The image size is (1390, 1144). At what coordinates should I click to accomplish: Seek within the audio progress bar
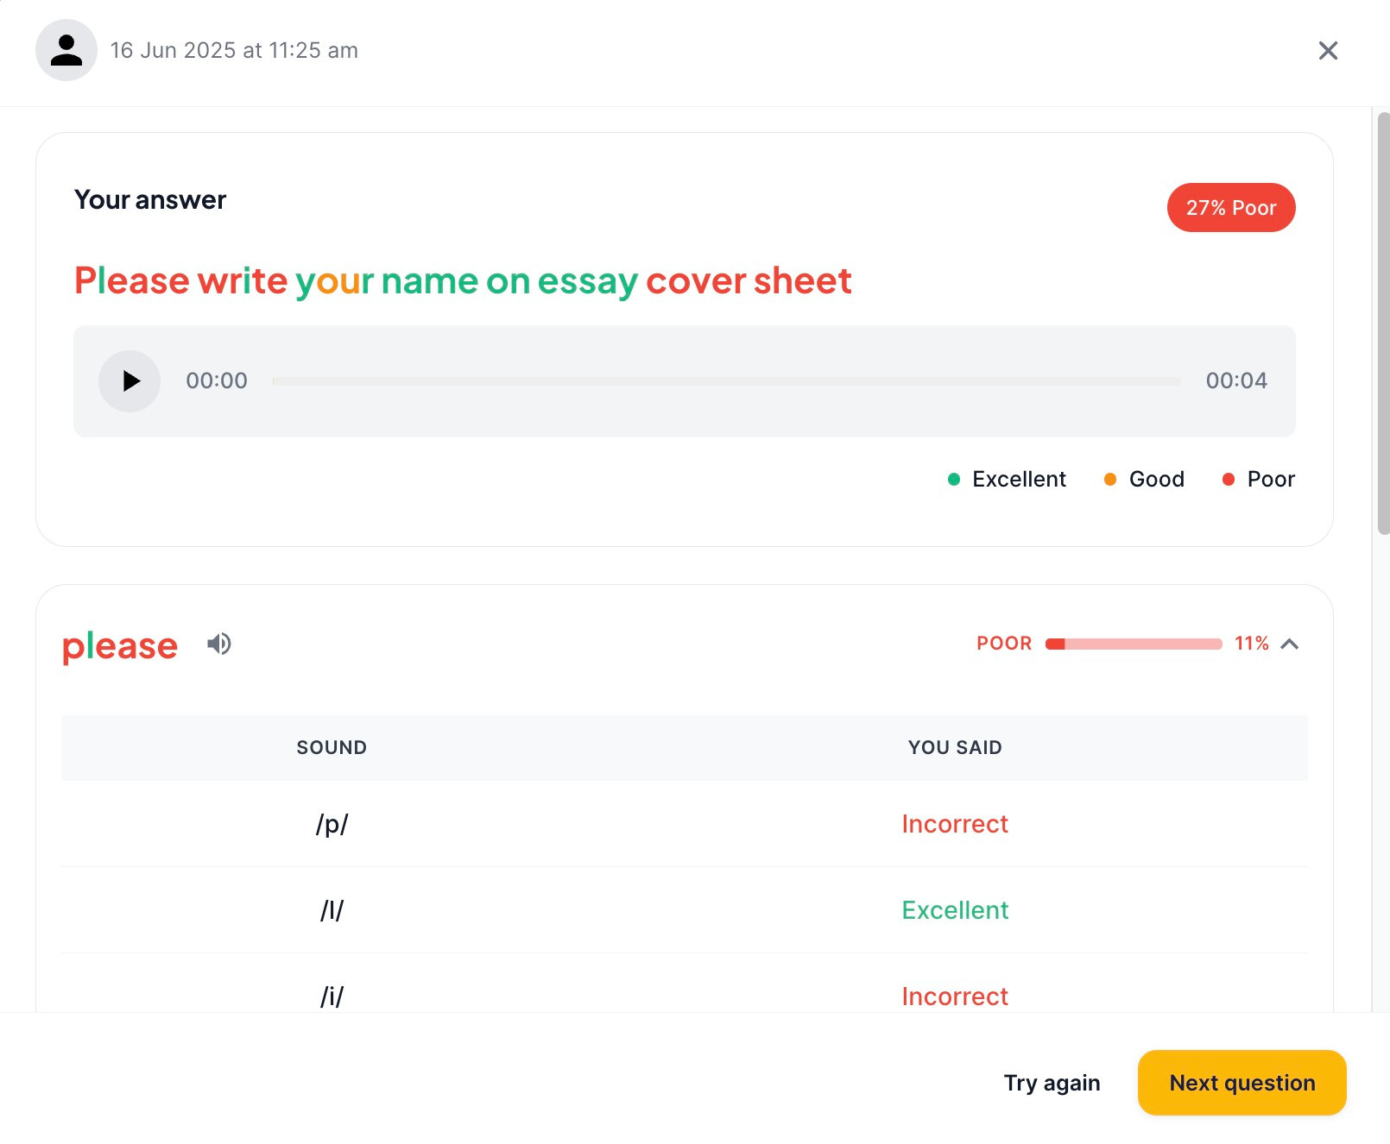pos(725,381)
